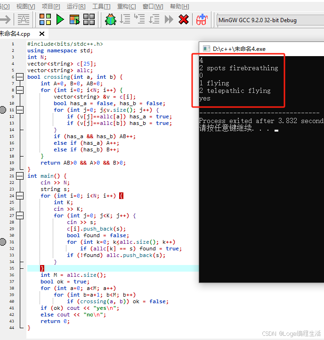
Task: Open the 帮助[H] menu
Action: click(x=179, y=7)
